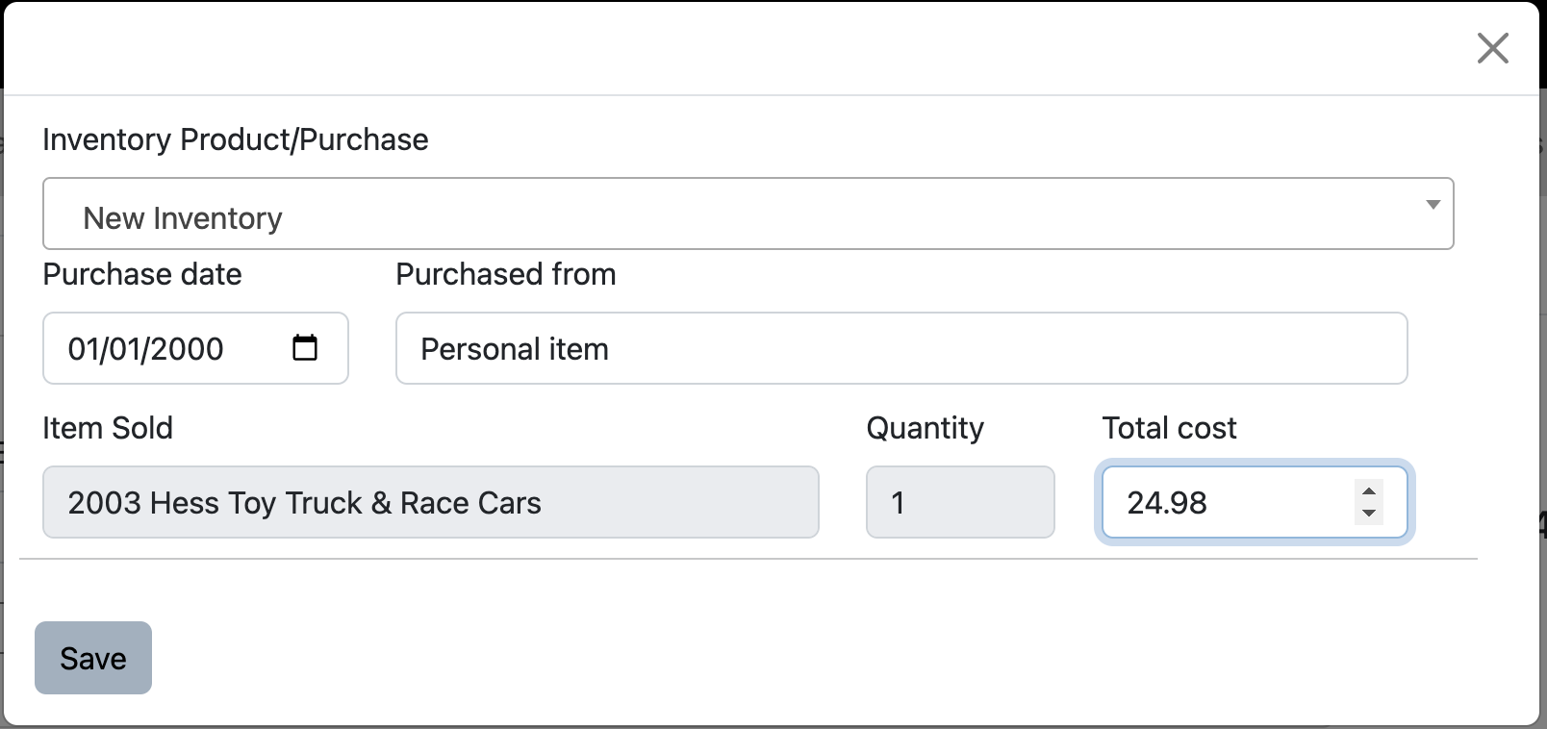
Task: Increase Total cost with the up arrow
Action: [1369, 491]
